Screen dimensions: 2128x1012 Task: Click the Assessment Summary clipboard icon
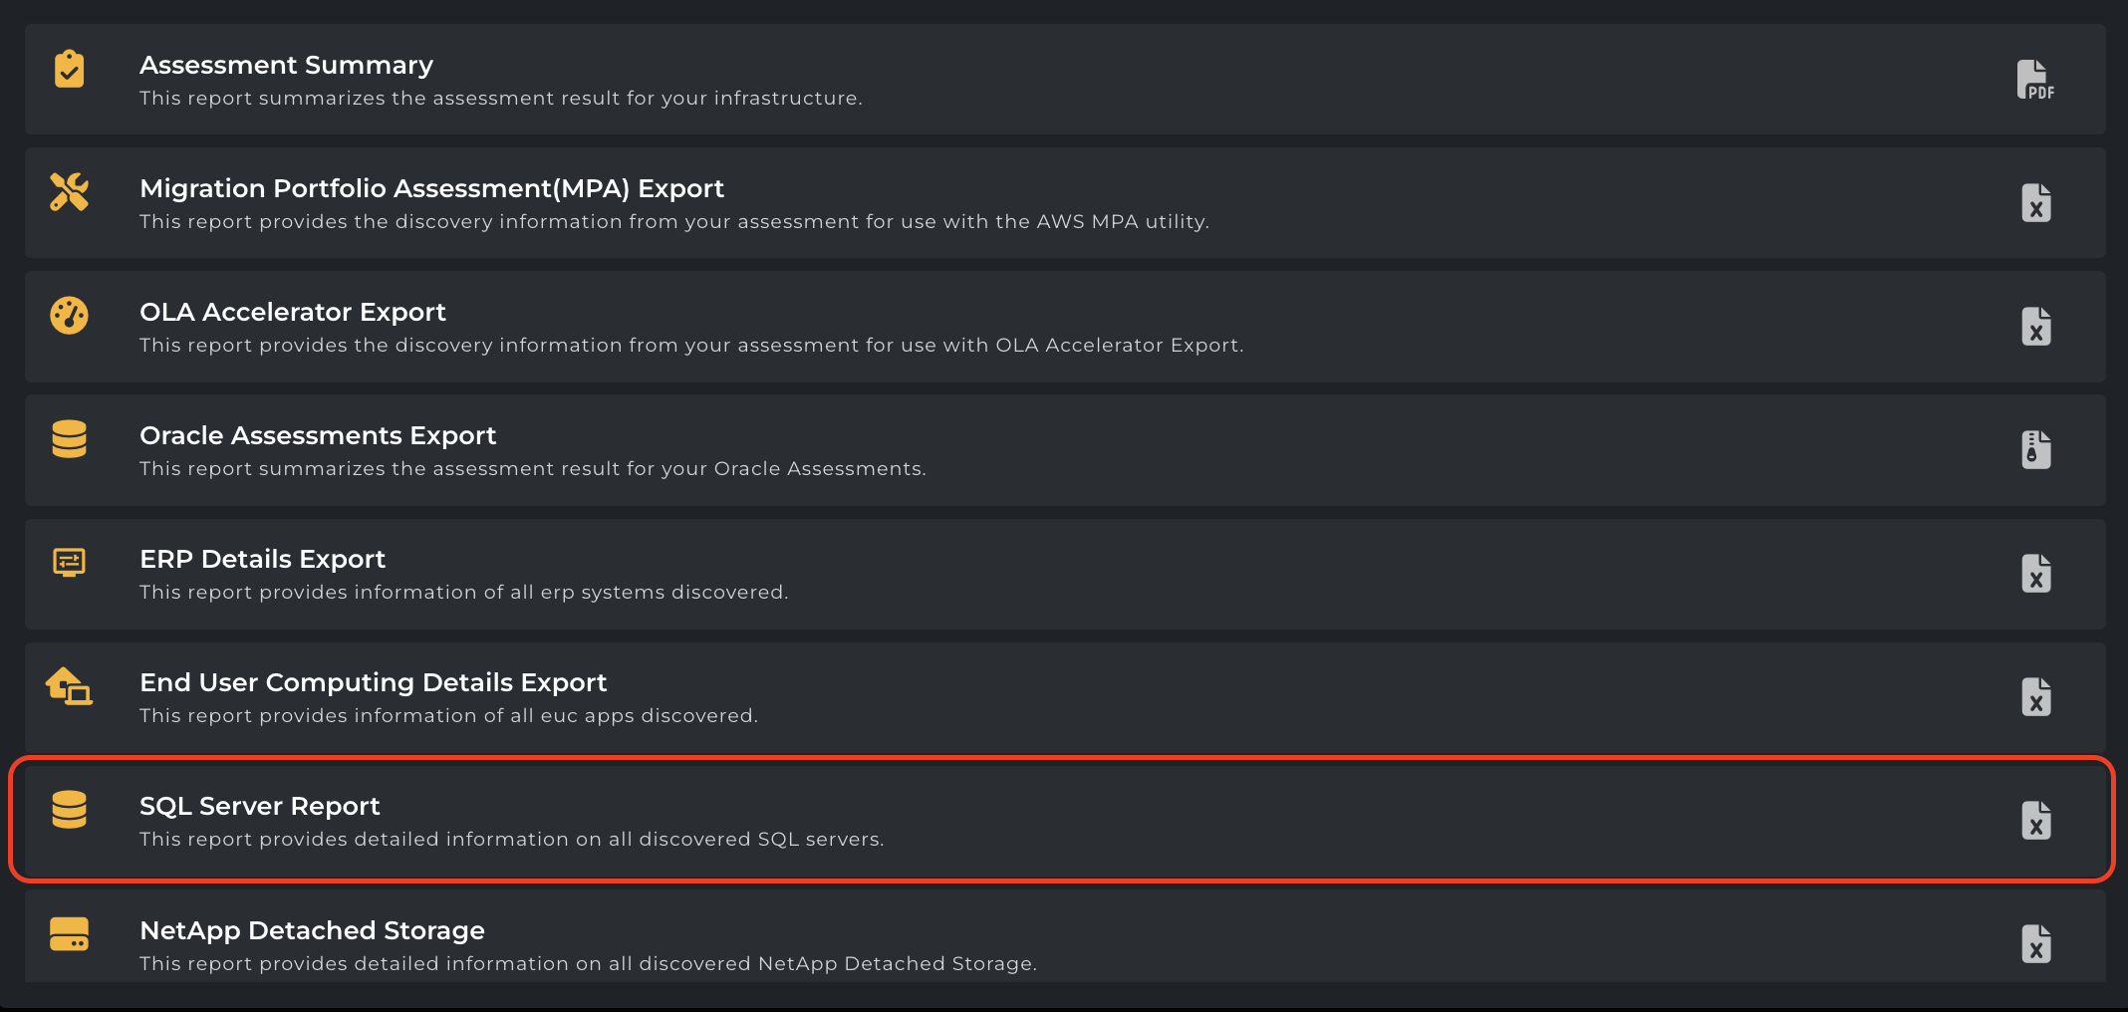(68, 69)
